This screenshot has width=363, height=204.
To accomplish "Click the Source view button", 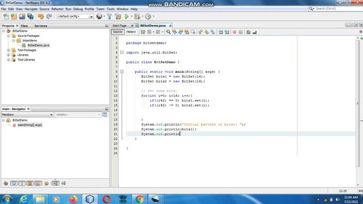I will point(117,32).
